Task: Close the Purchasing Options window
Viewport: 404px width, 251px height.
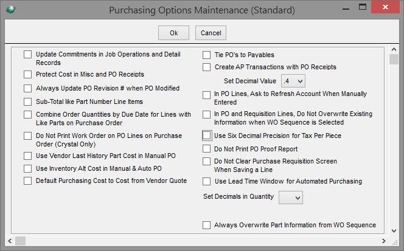Action: click(385, 7)
